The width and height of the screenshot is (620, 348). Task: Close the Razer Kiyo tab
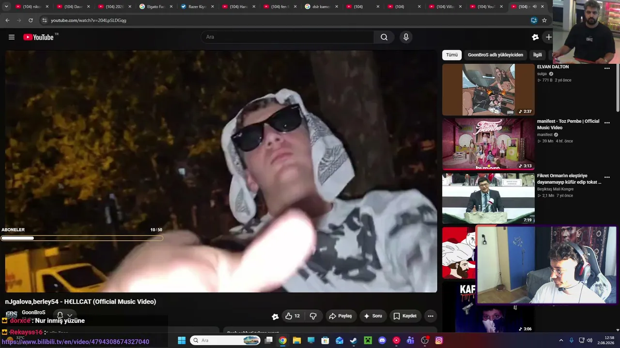pos(212,7)
